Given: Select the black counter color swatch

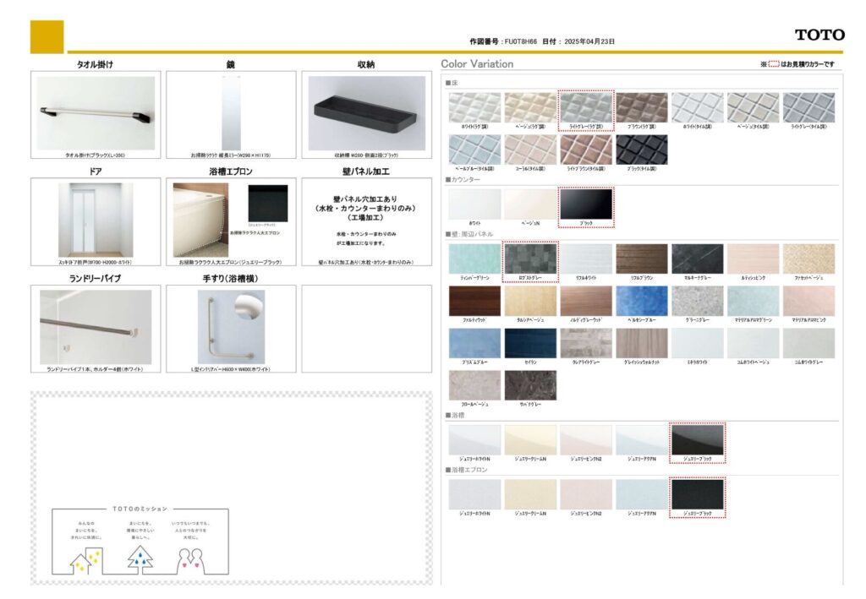Looking at the screenshot, I should (x=585, y=204).
